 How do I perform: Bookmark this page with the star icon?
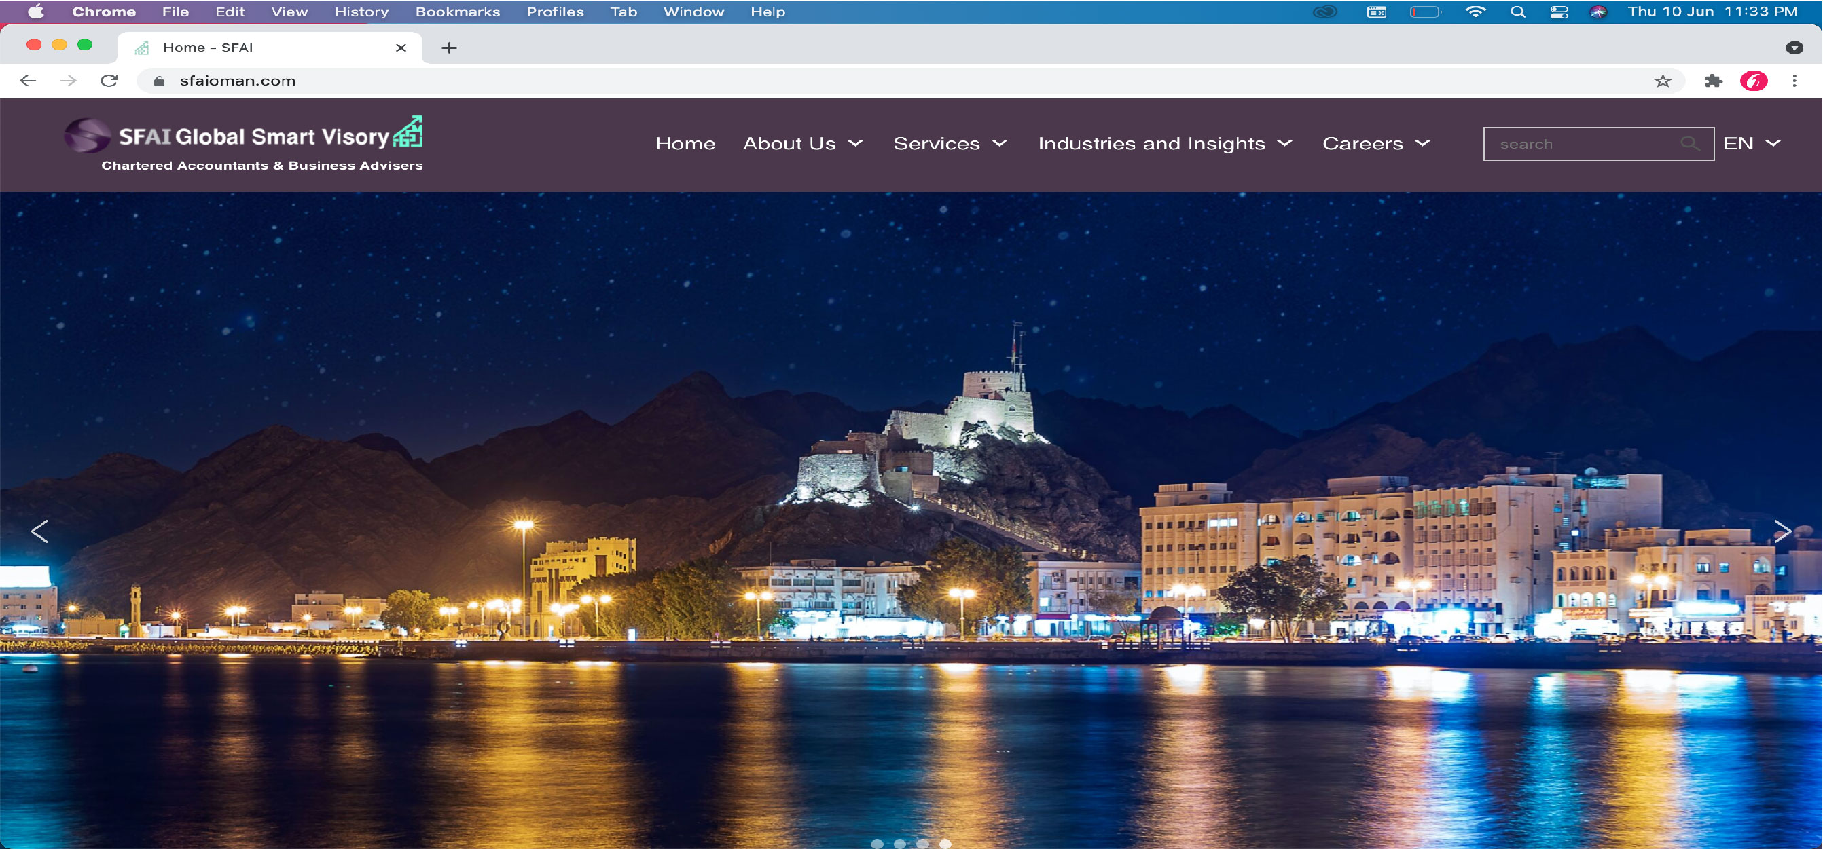[x=1662, y=81]
